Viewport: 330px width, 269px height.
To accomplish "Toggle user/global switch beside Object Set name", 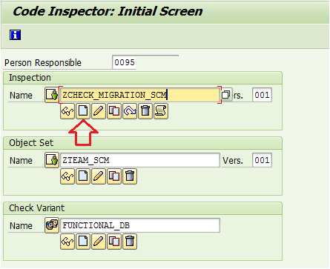I will 52,160.
